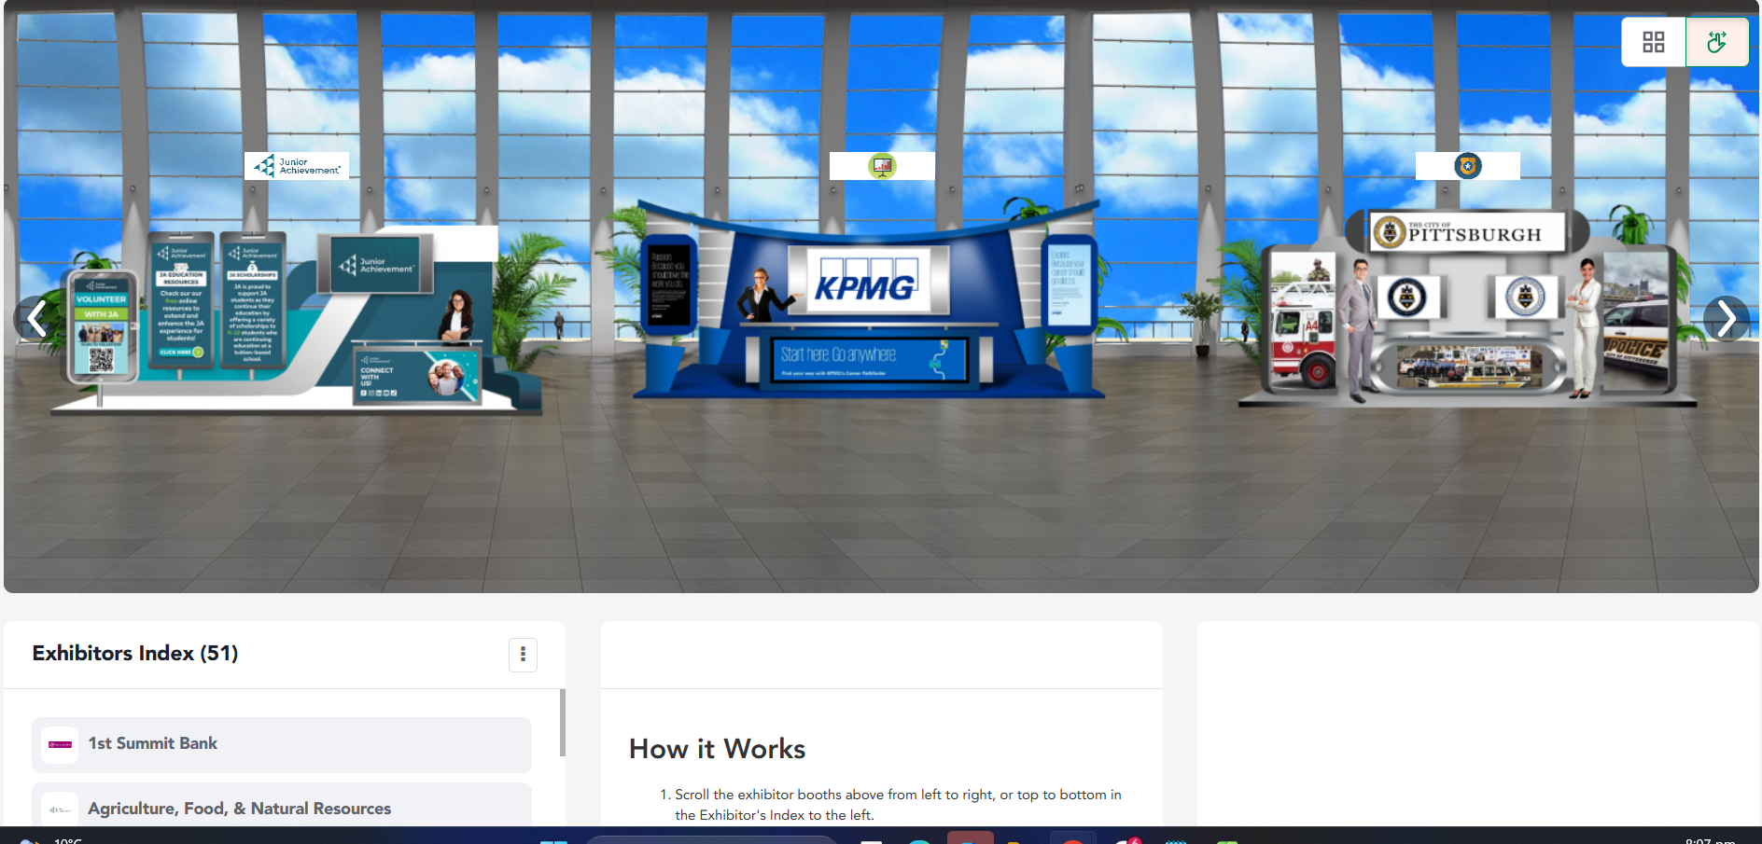
Task: Open the left black KPMG banner stand
Action: [668, 284]
